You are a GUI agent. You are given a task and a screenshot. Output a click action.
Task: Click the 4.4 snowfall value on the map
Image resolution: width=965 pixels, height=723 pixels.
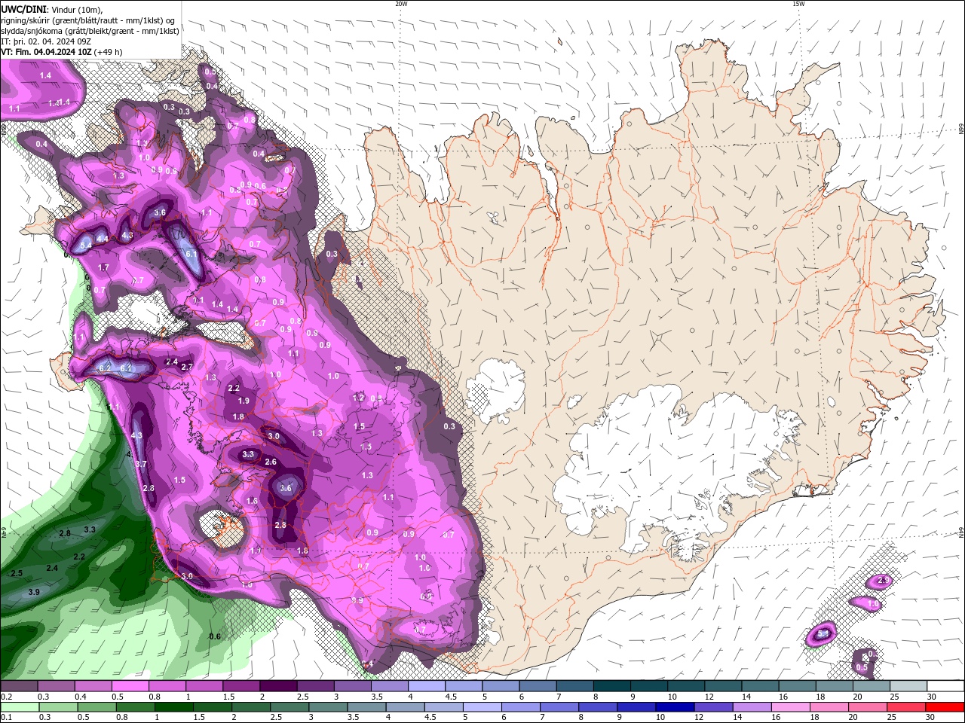pos(103,239)
